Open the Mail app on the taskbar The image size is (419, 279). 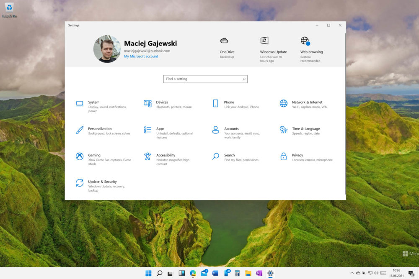tap(204, 273)
